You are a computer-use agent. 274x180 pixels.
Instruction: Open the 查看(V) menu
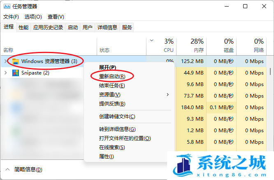(x=56, y=17)
